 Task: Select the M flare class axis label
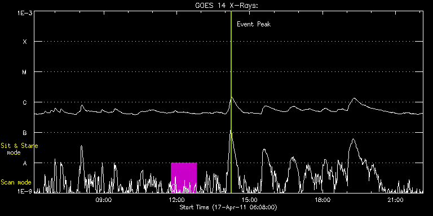point(25,72)
